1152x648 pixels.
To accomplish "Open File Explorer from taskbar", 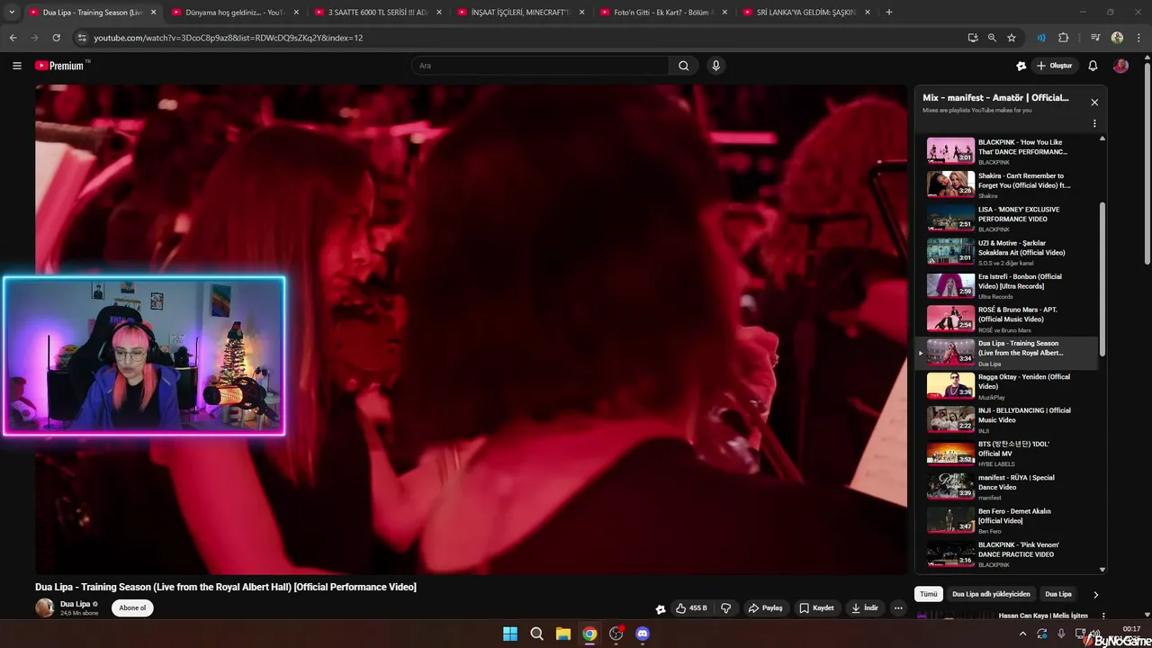I will coord(562,634).
